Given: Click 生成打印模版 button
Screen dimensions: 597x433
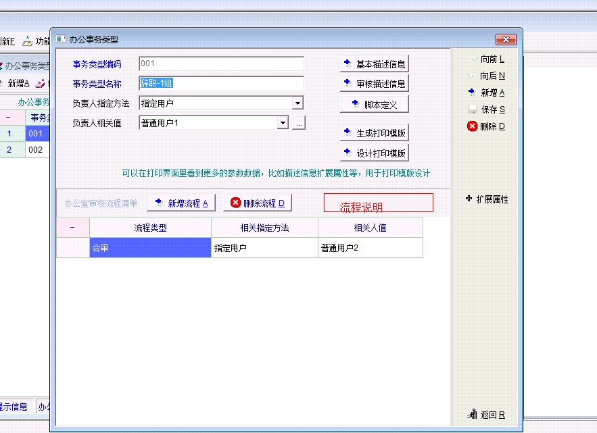Looking at the screenshot, I should tap(374, 132).
